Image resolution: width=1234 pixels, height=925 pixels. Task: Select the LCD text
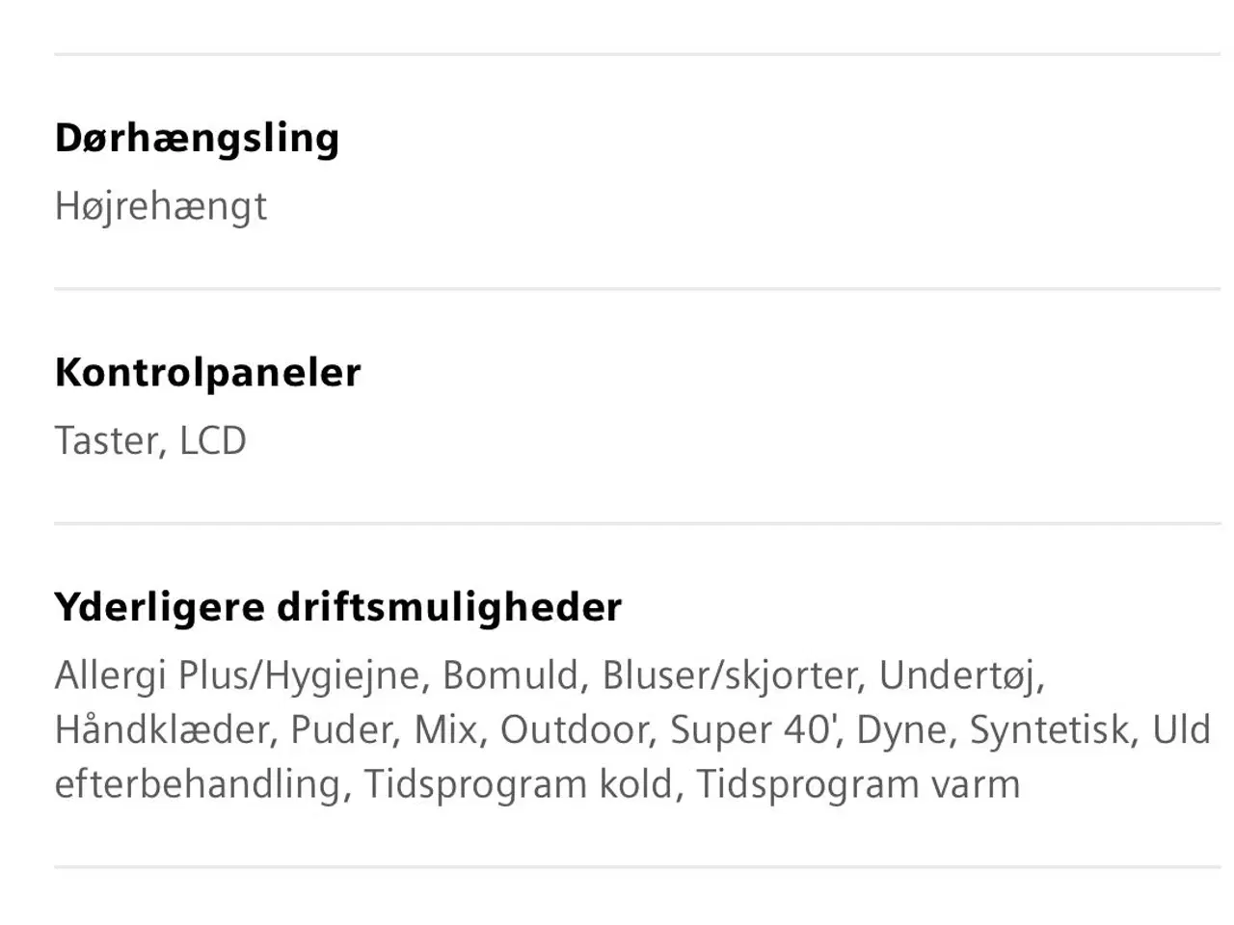(213, 441)
